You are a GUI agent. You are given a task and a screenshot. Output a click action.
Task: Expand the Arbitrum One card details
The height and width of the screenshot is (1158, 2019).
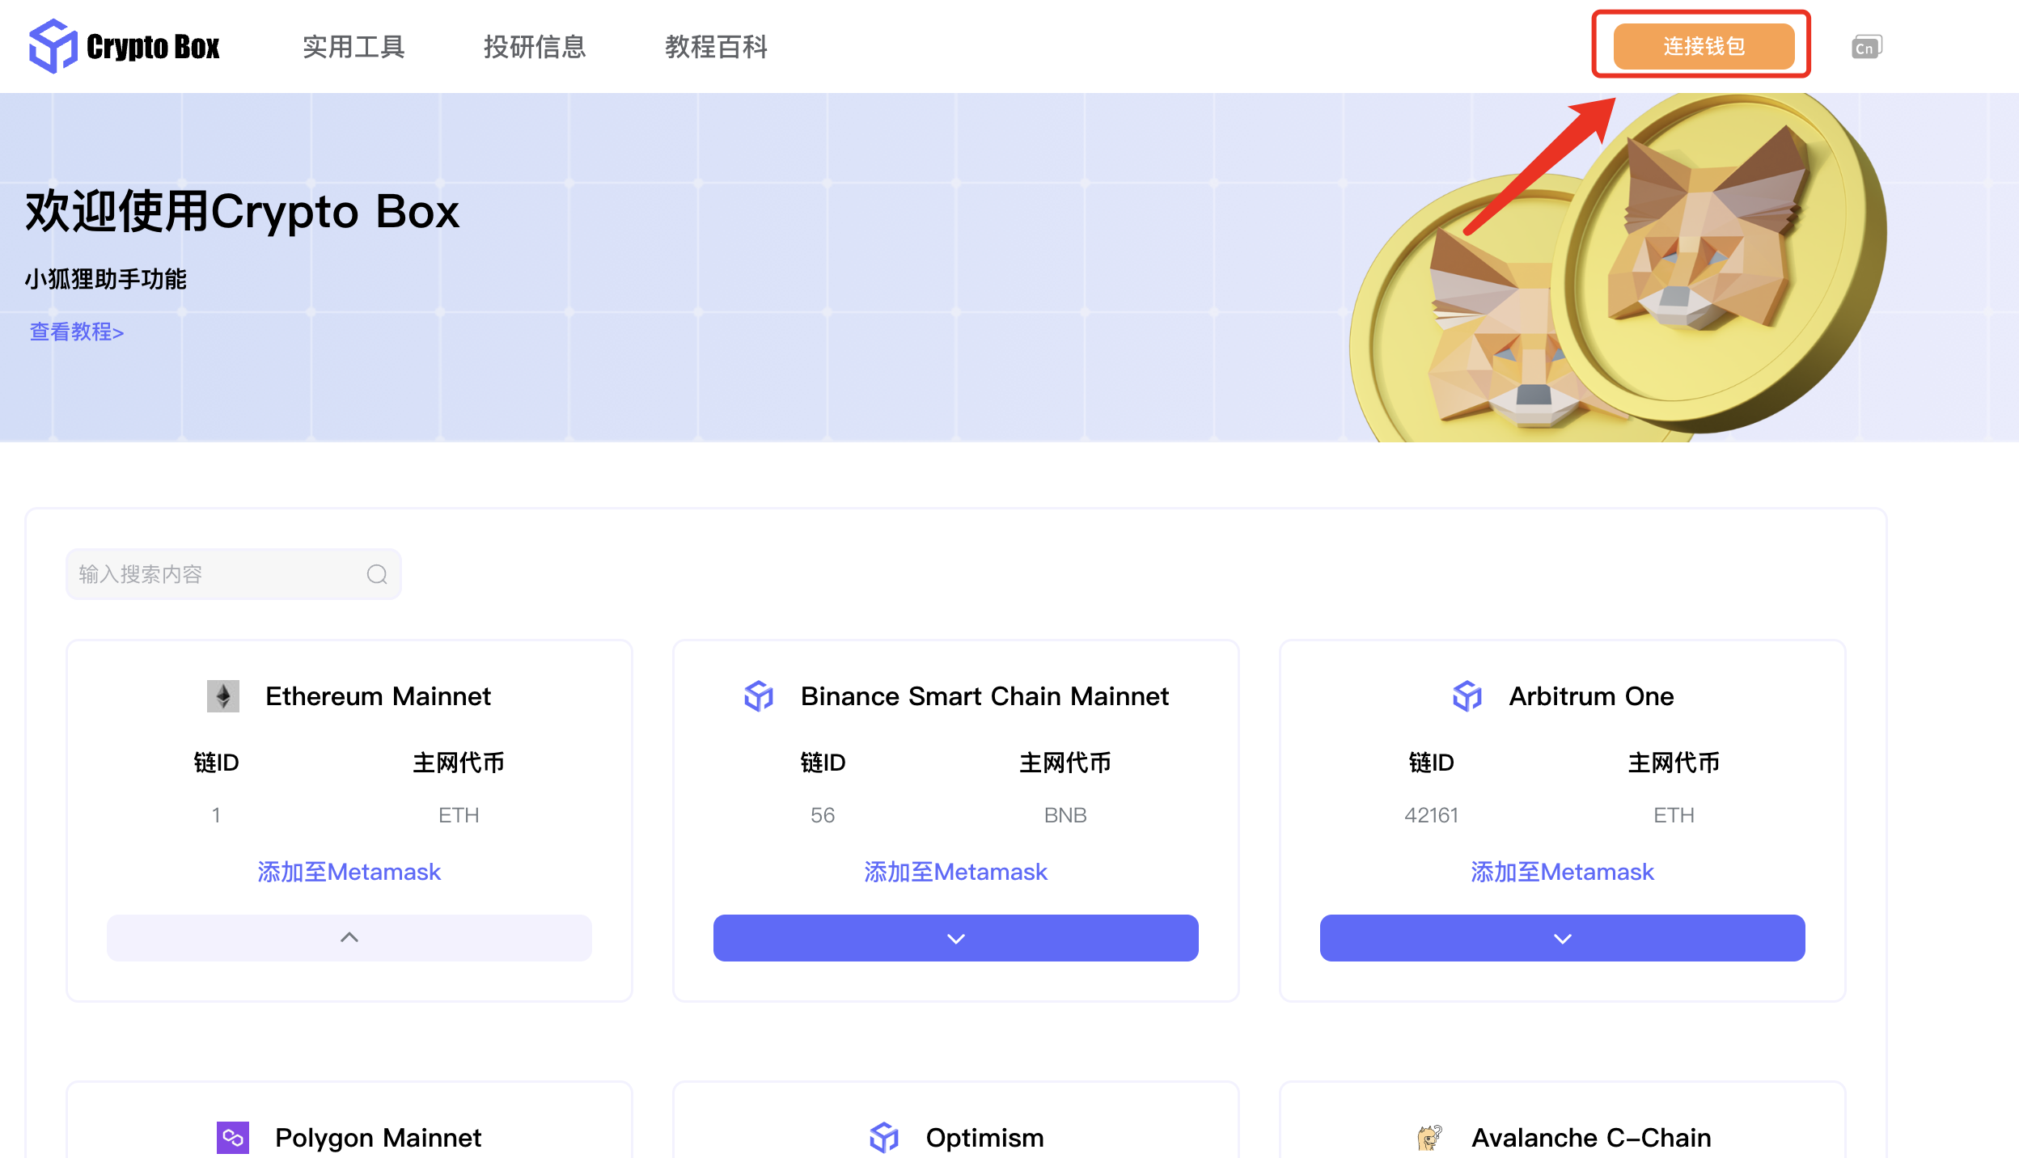point(1563,937)
